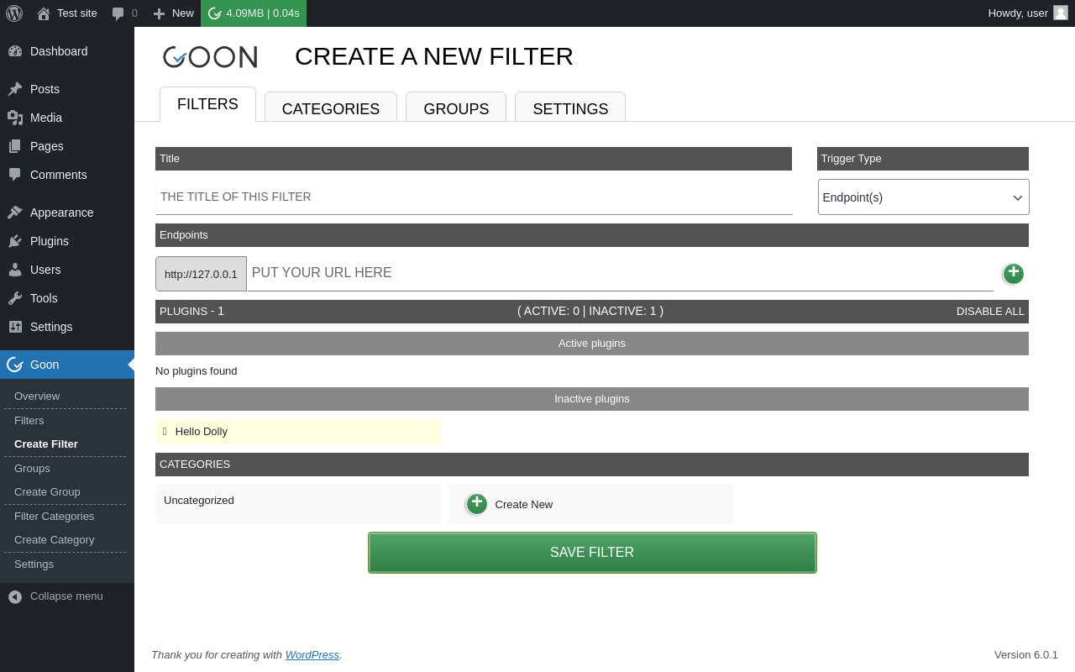Open Groups in Goon submenu
1075x672 pixels.
32,469
